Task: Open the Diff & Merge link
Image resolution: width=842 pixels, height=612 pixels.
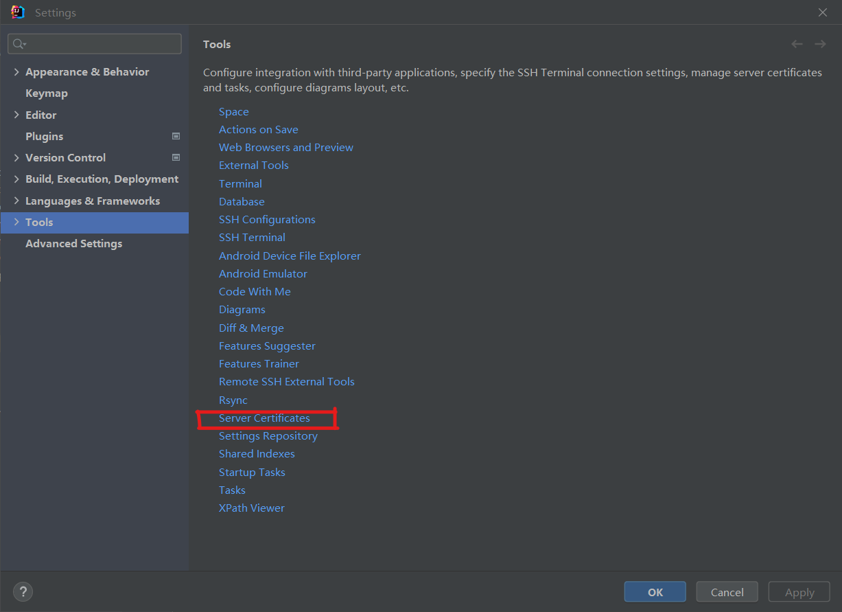Action: pyautogui.click(x=251, y=328)
